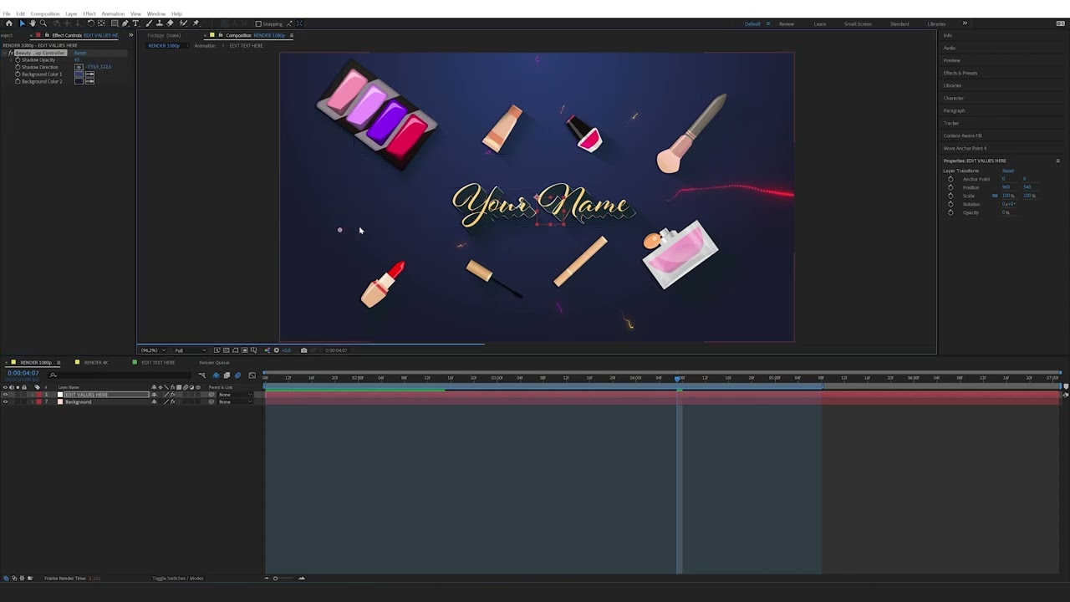This screenshot has width=1070, height=602.
Task: Toggle Background Color 1 stopwatch
Action: point(18,74)
